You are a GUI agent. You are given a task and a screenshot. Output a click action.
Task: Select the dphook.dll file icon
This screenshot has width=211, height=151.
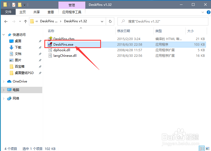click(50, 50)
